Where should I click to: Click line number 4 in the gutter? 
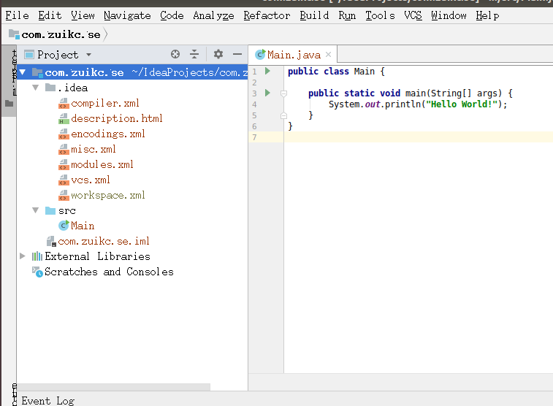click(254, 104)
